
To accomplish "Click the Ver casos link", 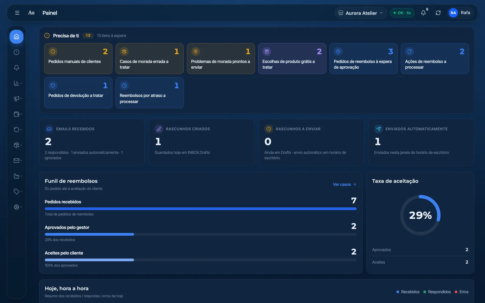I will (345, 184).
